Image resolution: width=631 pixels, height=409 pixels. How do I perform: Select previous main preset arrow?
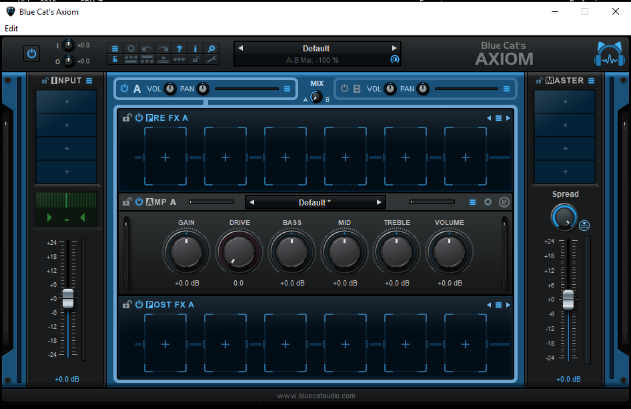point(241,48)
